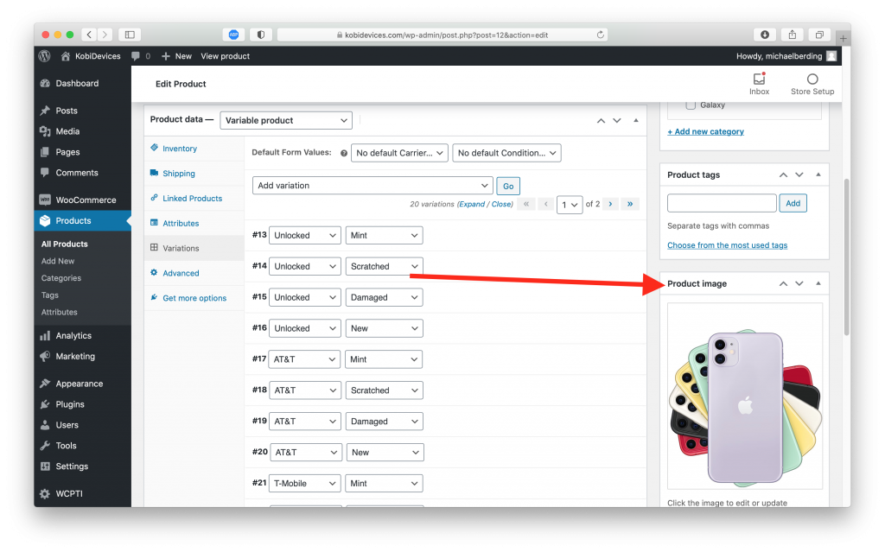
Task: Click Add new category link
Action: (x=705, y=131)
